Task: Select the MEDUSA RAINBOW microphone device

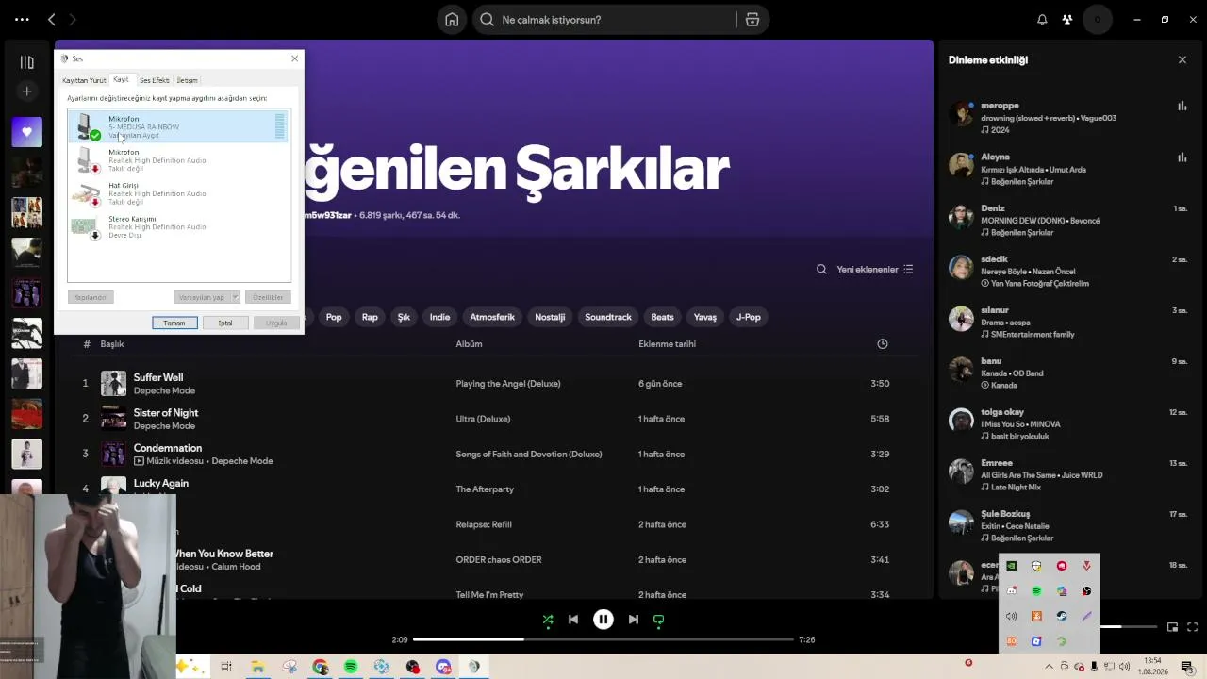Action: point(178,126)
